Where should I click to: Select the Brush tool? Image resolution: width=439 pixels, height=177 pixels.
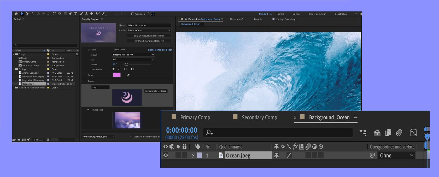coord(81,14)
